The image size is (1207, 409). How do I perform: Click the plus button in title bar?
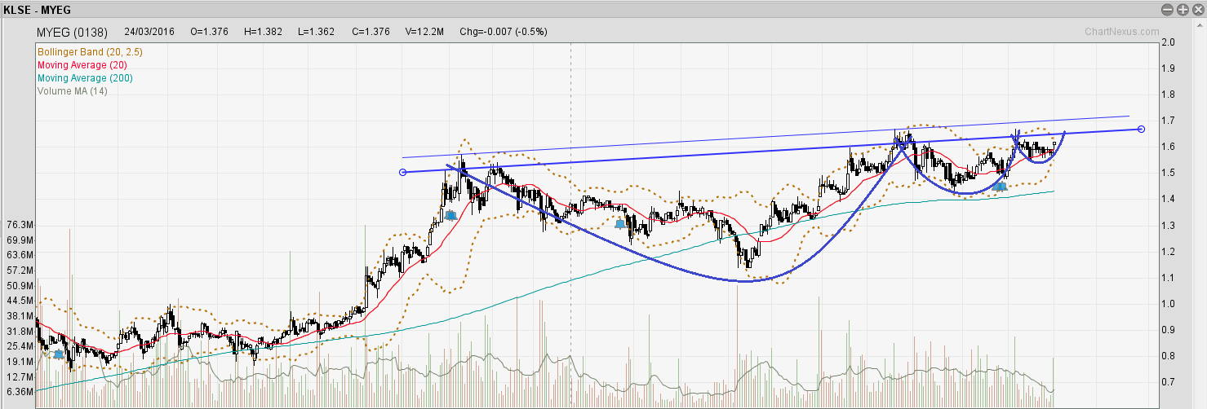coord(1183,10)
